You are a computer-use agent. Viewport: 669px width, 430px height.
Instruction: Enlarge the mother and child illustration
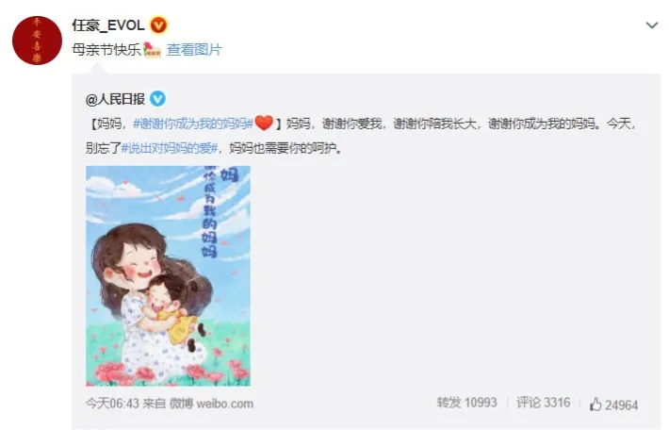(168, 276)
